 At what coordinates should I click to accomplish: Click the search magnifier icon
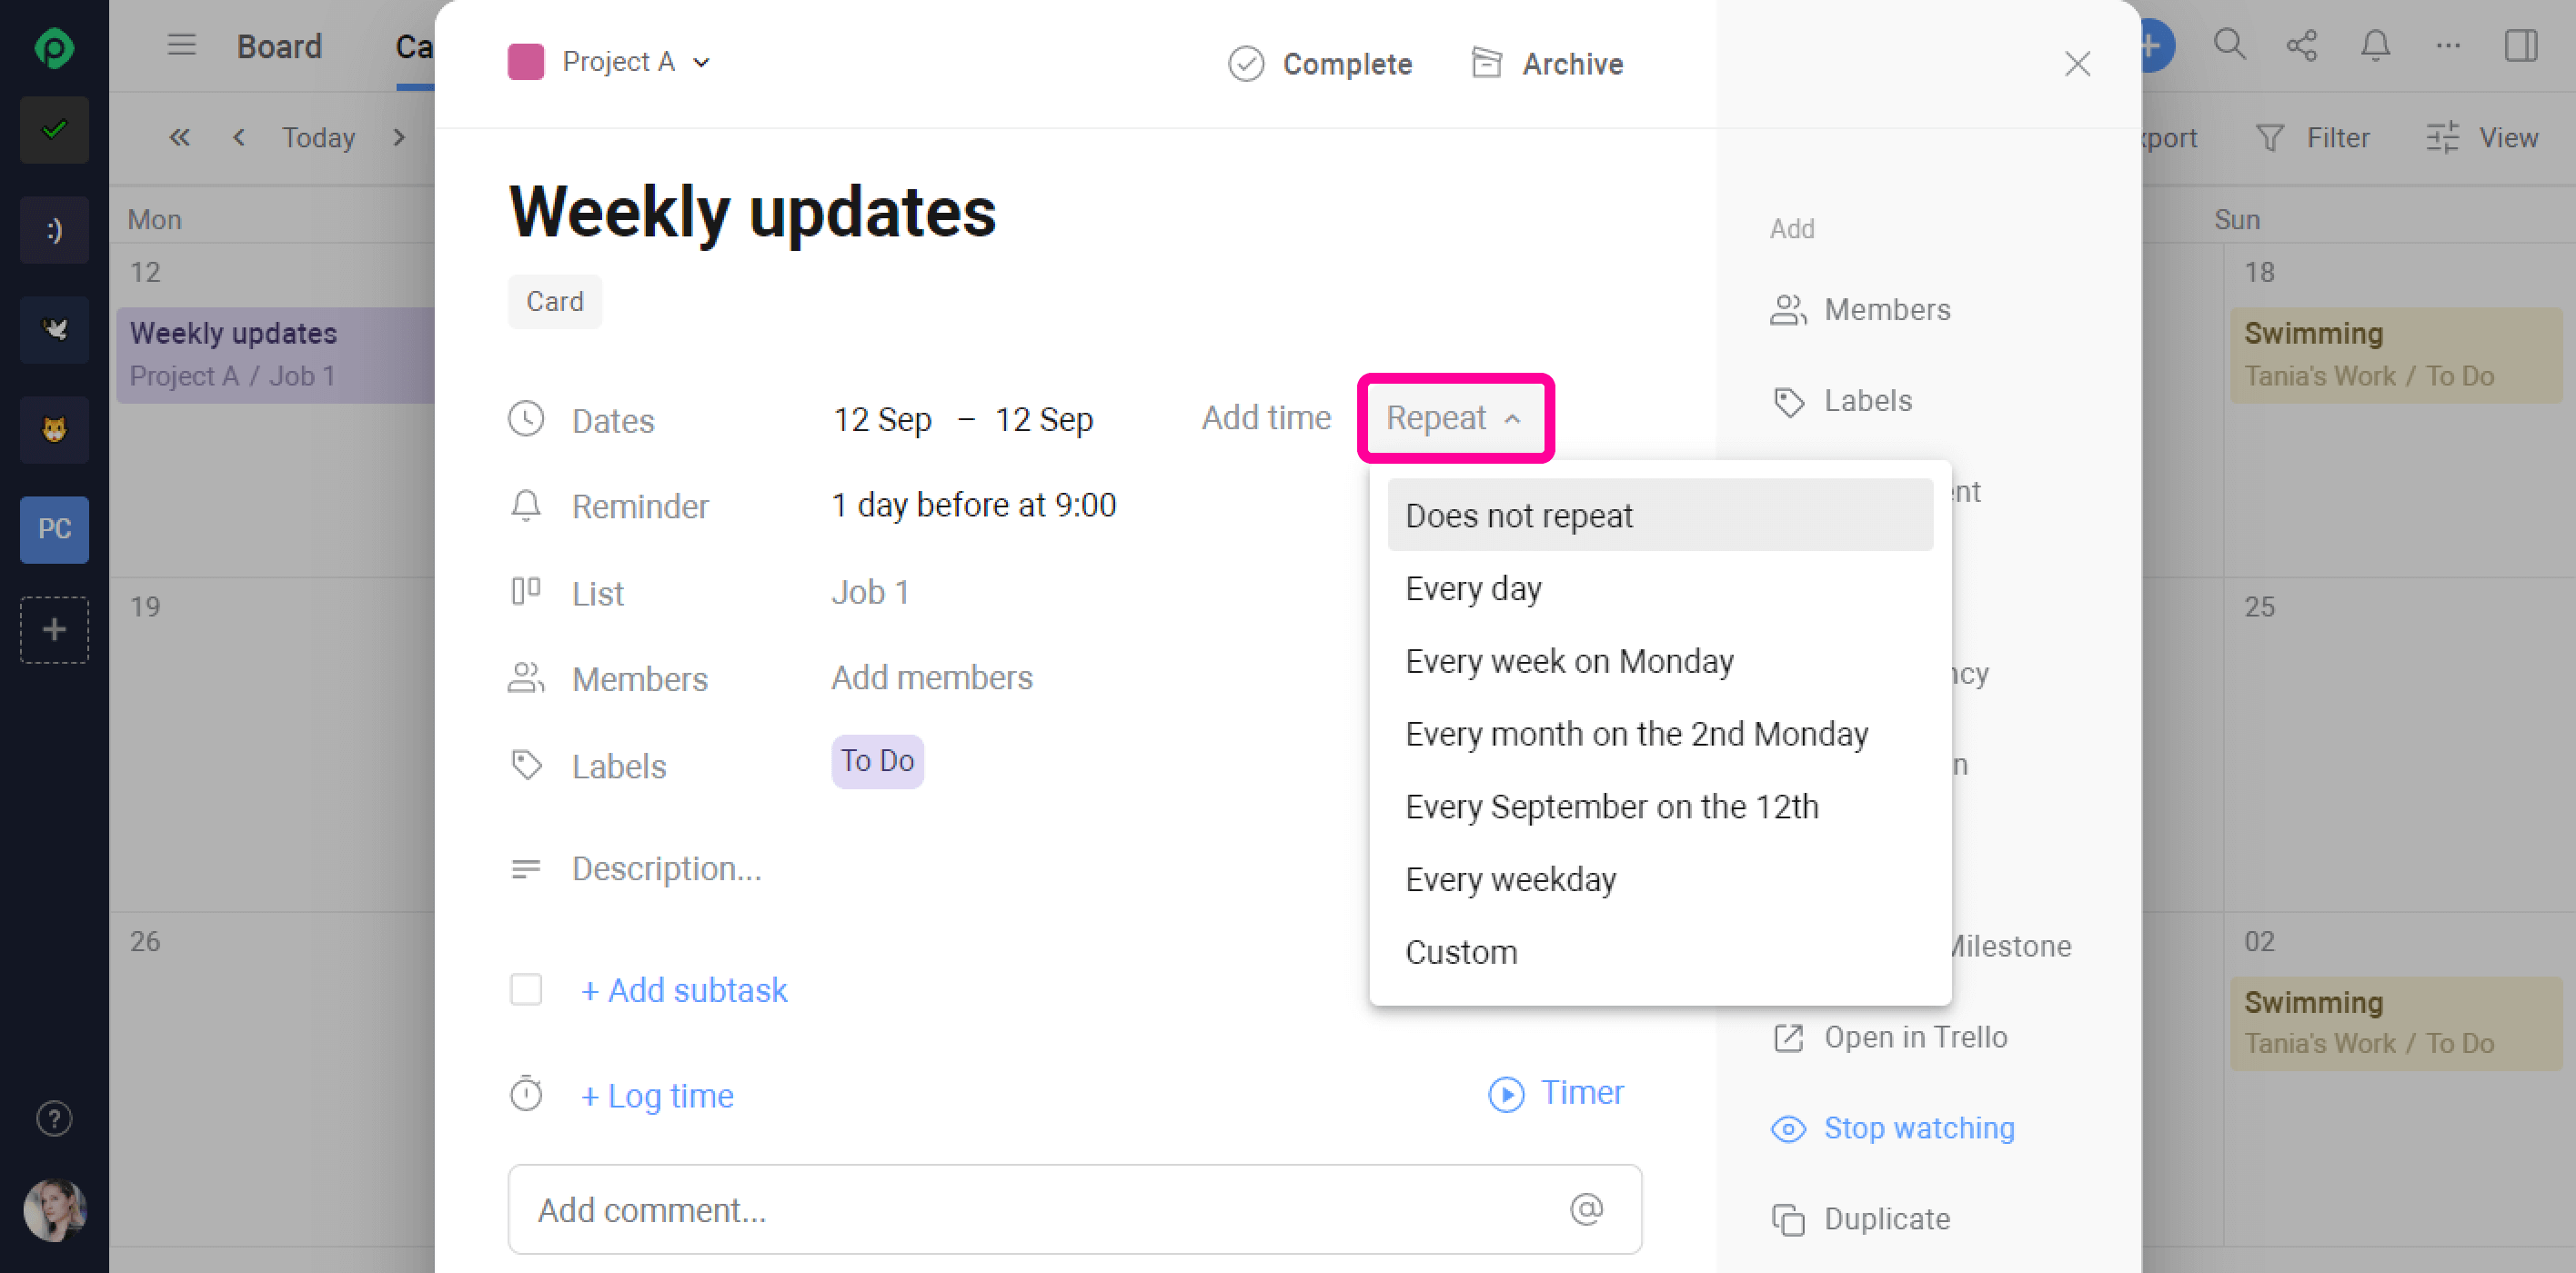point(2229,45)
